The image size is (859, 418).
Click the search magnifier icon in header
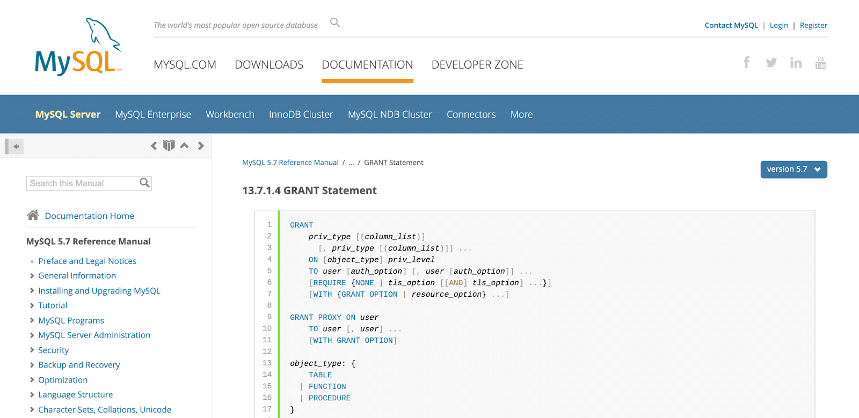pyautogui.click(x=335, y=23)
